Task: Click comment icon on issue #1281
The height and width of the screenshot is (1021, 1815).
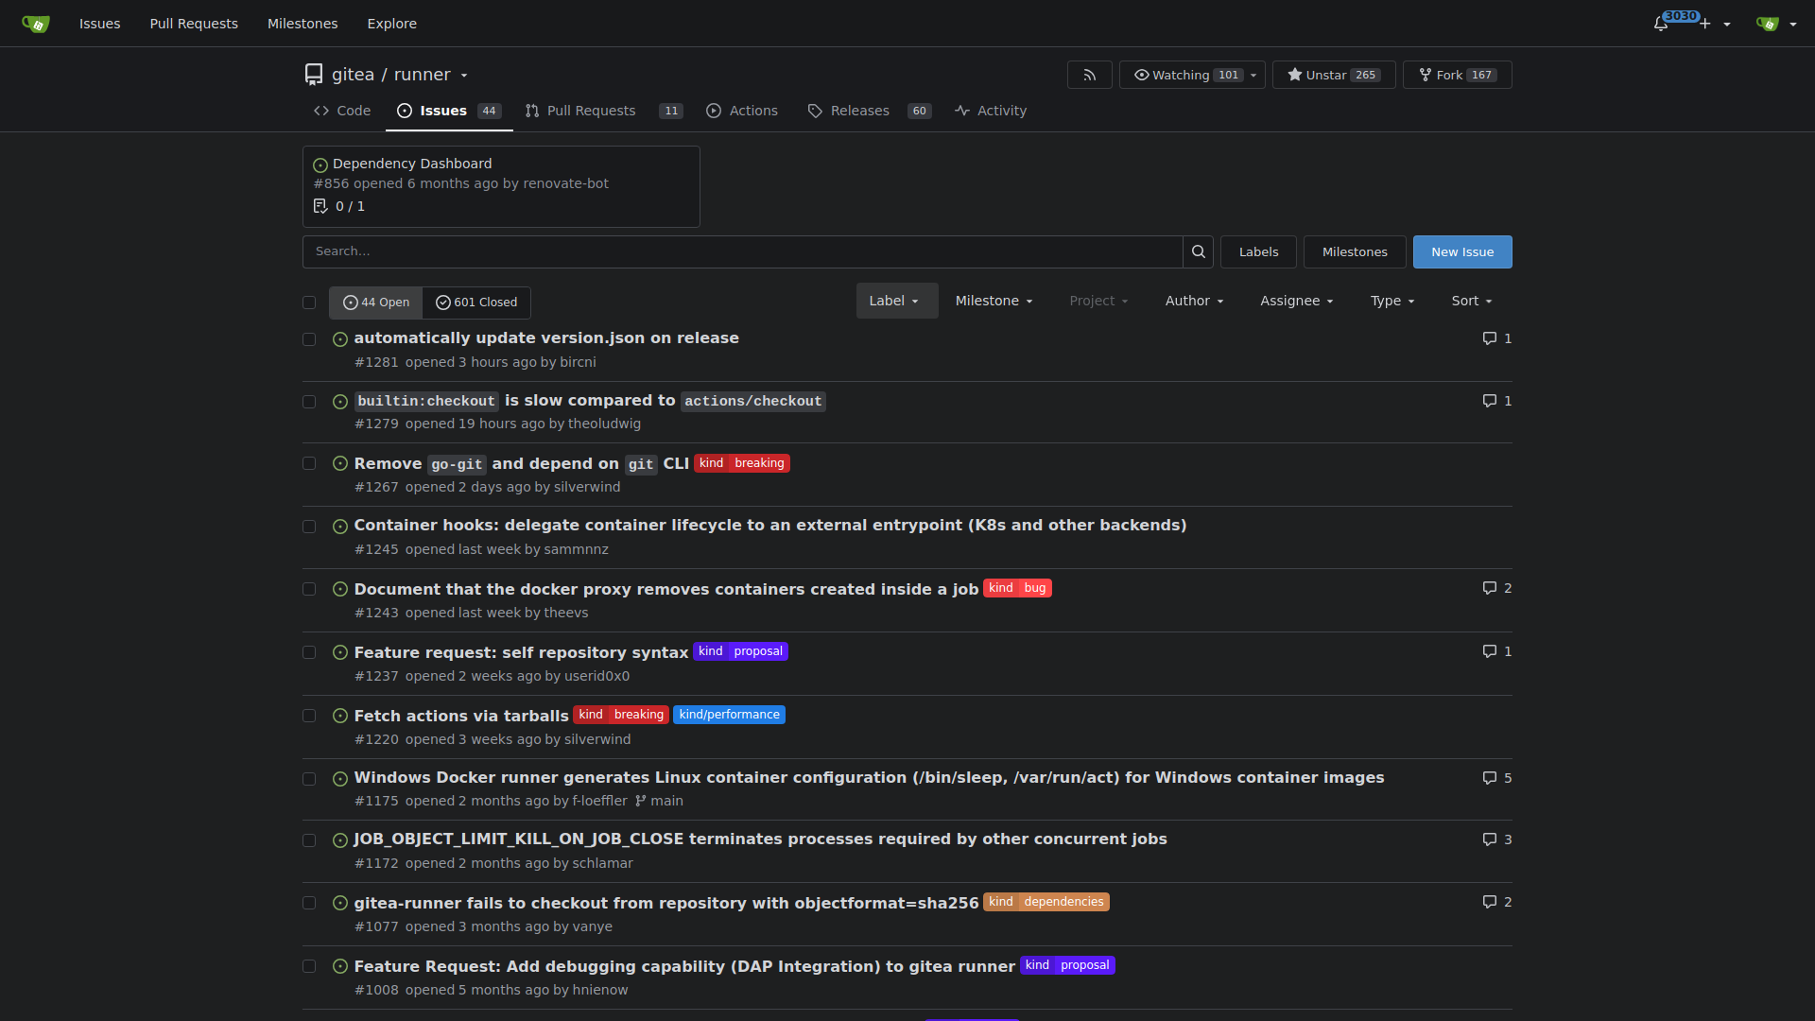Action: tap(1490, 338)
